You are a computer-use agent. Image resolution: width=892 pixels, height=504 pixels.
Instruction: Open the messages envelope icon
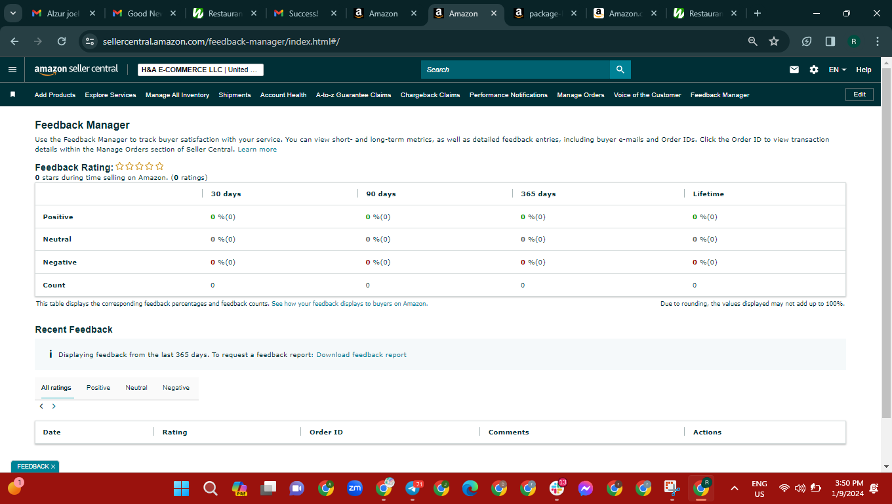pos(794,70)
